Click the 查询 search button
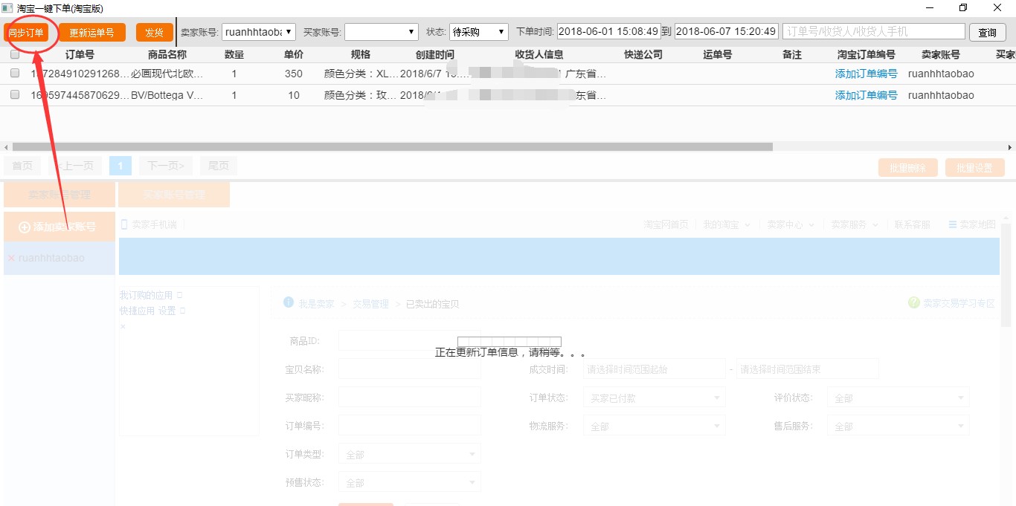 coord(987,32)
